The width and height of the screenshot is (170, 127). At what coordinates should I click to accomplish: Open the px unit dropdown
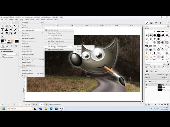pos(35,104)
